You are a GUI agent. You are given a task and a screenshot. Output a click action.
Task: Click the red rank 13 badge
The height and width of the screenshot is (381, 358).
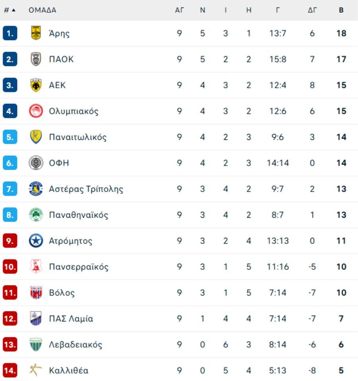pyautogui.click(x=10, y=344)
